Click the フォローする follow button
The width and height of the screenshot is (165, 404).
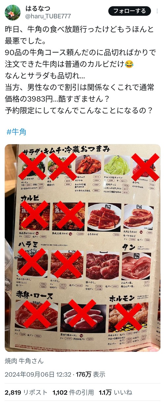(129, 11)
